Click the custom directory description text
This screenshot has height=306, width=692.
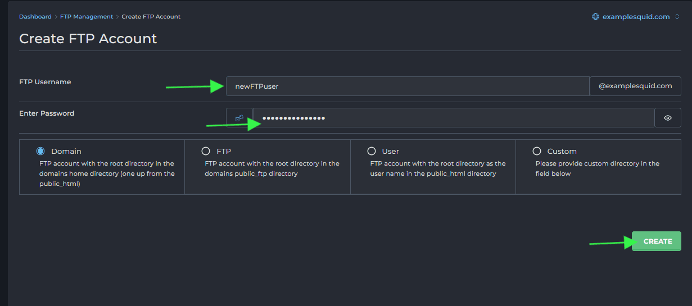(x=598, y=168)
